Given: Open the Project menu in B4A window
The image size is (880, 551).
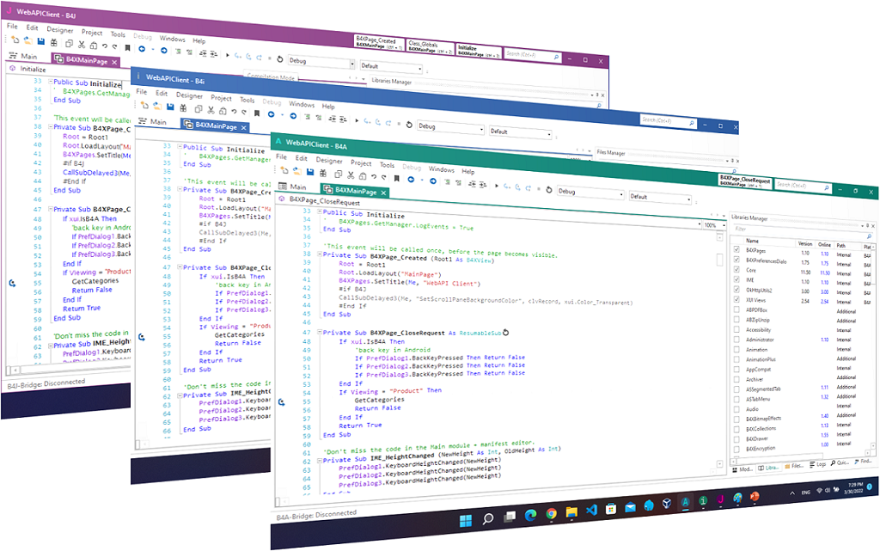Looking at the screenshot, I should pos(361,162).
